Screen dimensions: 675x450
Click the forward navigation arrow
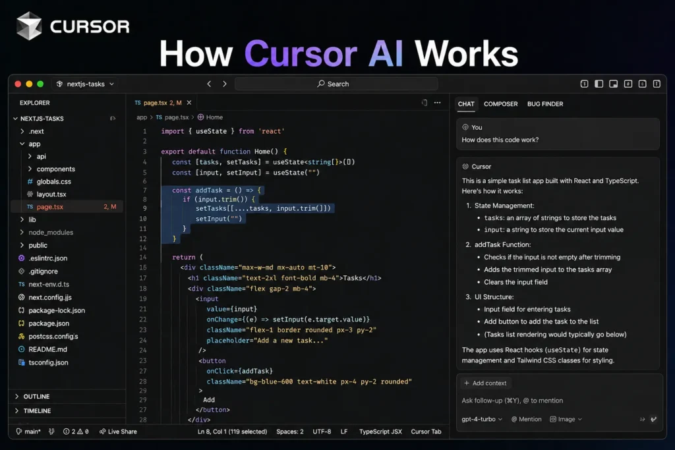click(224, 84)
